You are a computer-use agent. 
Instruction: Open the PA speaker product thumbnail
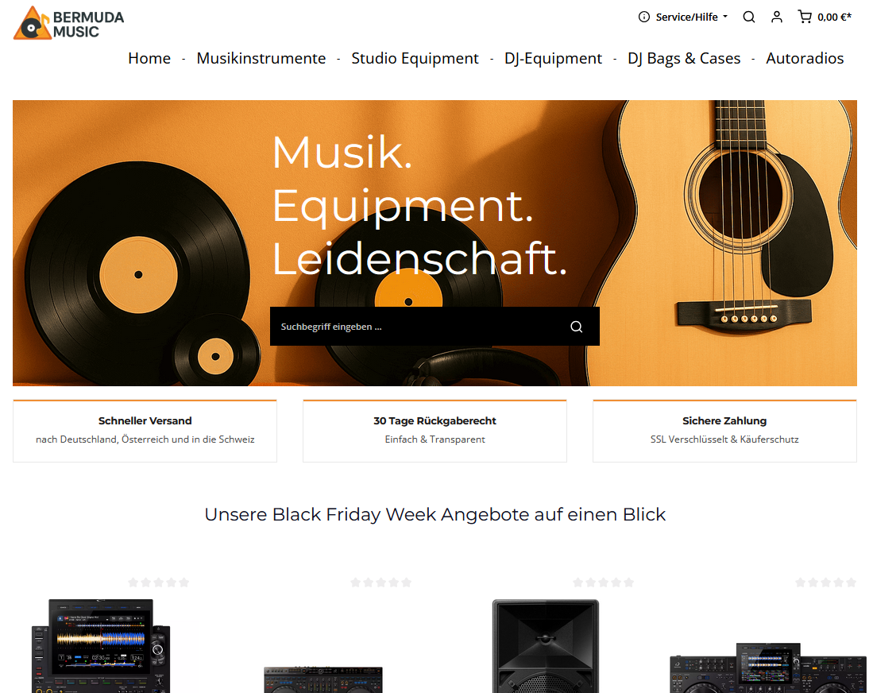(546, 645)
